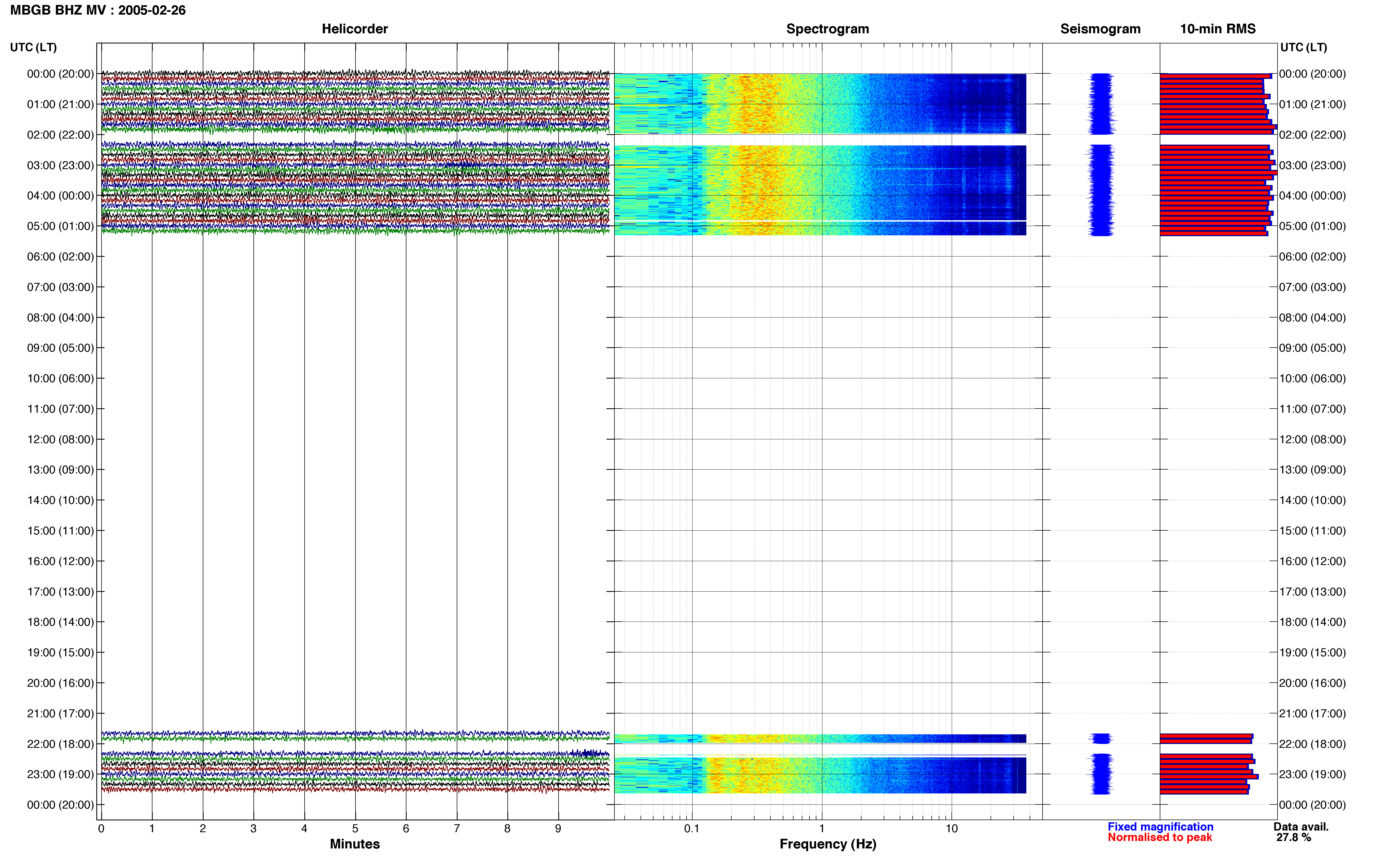Click the Fixed magnification legend text
Image resolution: width=1381 pixels, height=863 pixels.
point(1161,826)
